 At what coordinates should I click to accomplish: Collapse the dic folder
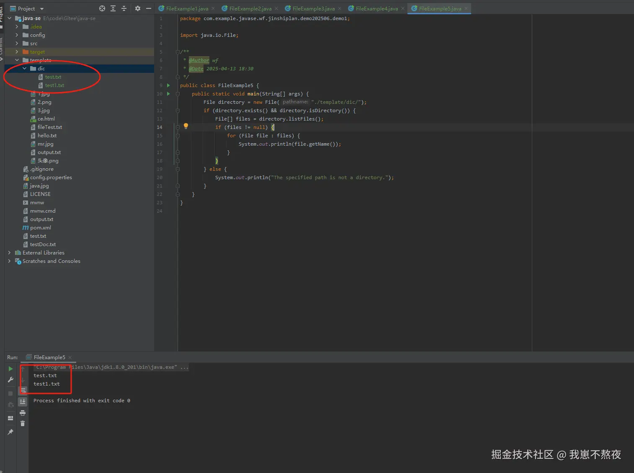pos(24,68)
